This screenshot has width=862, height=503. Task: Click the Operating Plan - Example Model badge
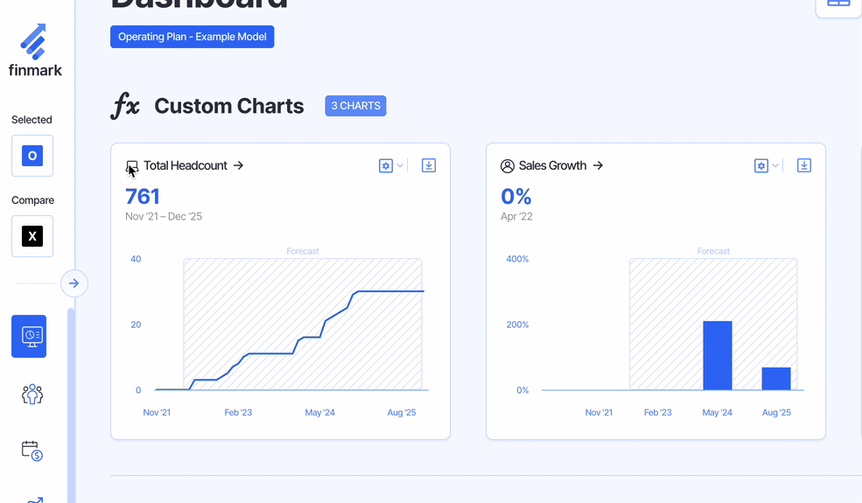[193, 37]
